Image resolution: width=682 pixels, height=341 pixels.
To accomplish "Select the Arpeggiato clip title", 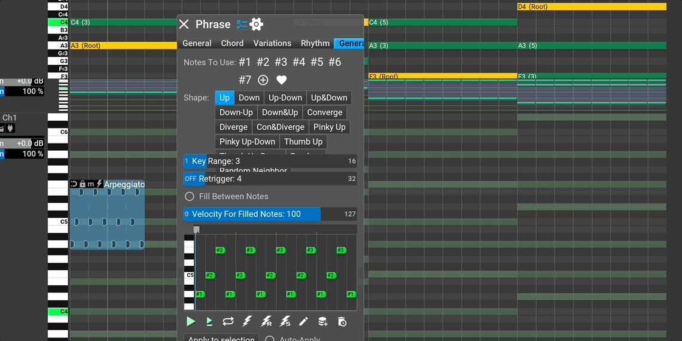I will (124, 184).
